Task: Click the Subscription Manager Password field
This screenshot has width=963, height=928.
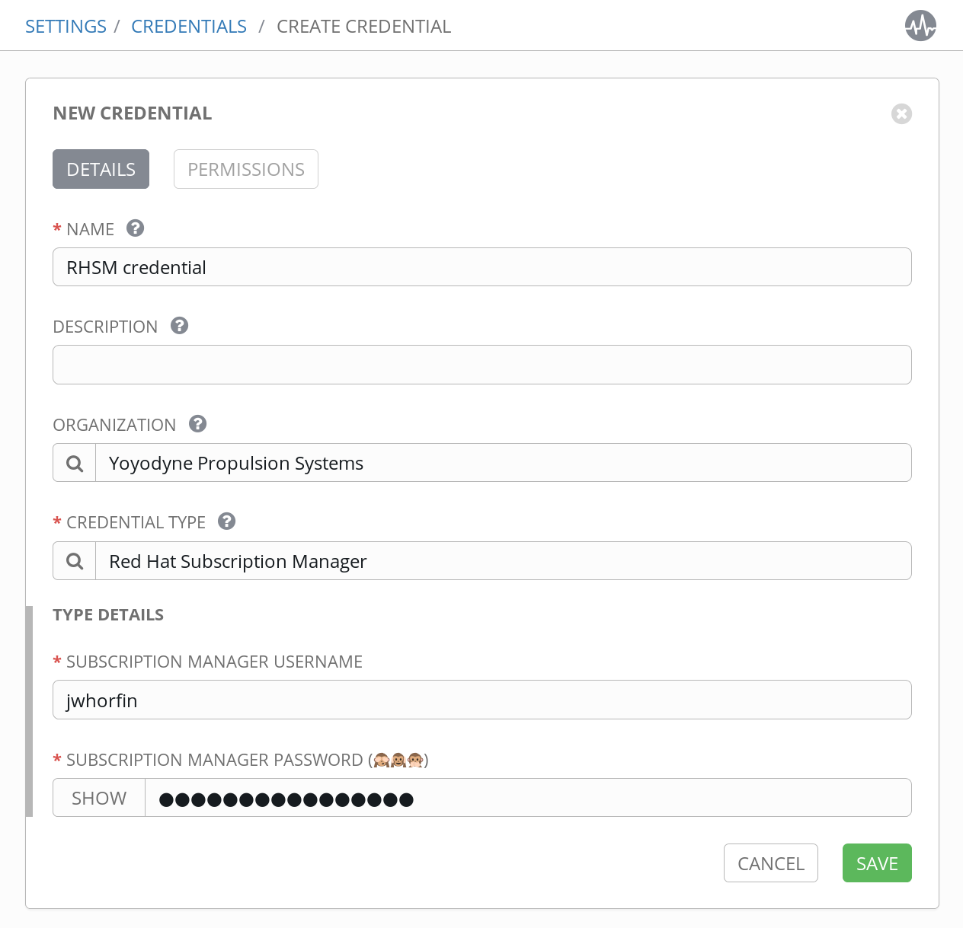Action: 527,798
